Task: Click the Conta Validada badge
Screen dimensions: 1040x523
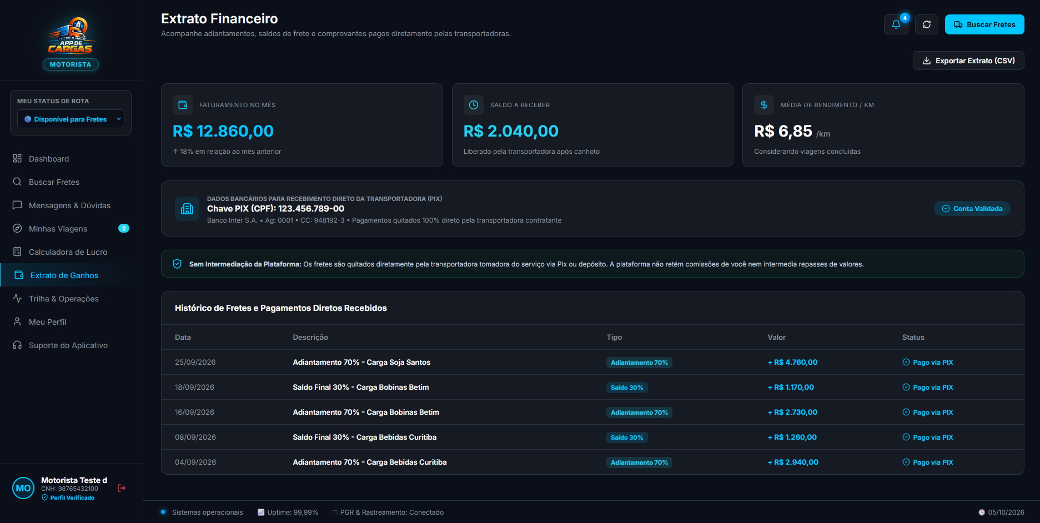Action: (x=972, y=209)
